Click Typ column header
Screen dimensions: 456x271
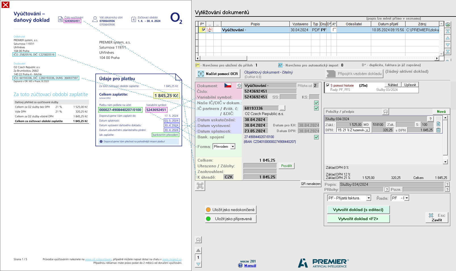pyautogui.click(x=316, y=24)
